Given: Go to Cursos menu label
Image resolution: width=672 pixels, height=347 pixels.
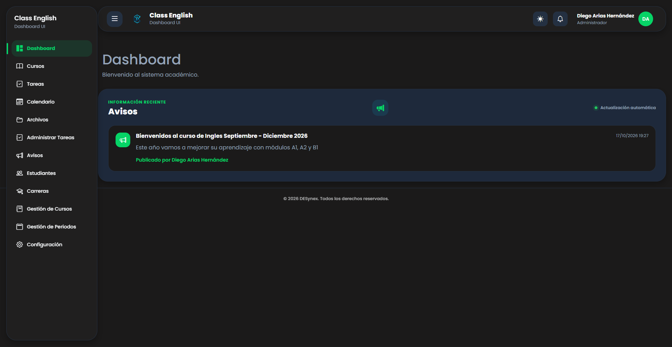Looking at the screenshot, I should pos(35,66).
